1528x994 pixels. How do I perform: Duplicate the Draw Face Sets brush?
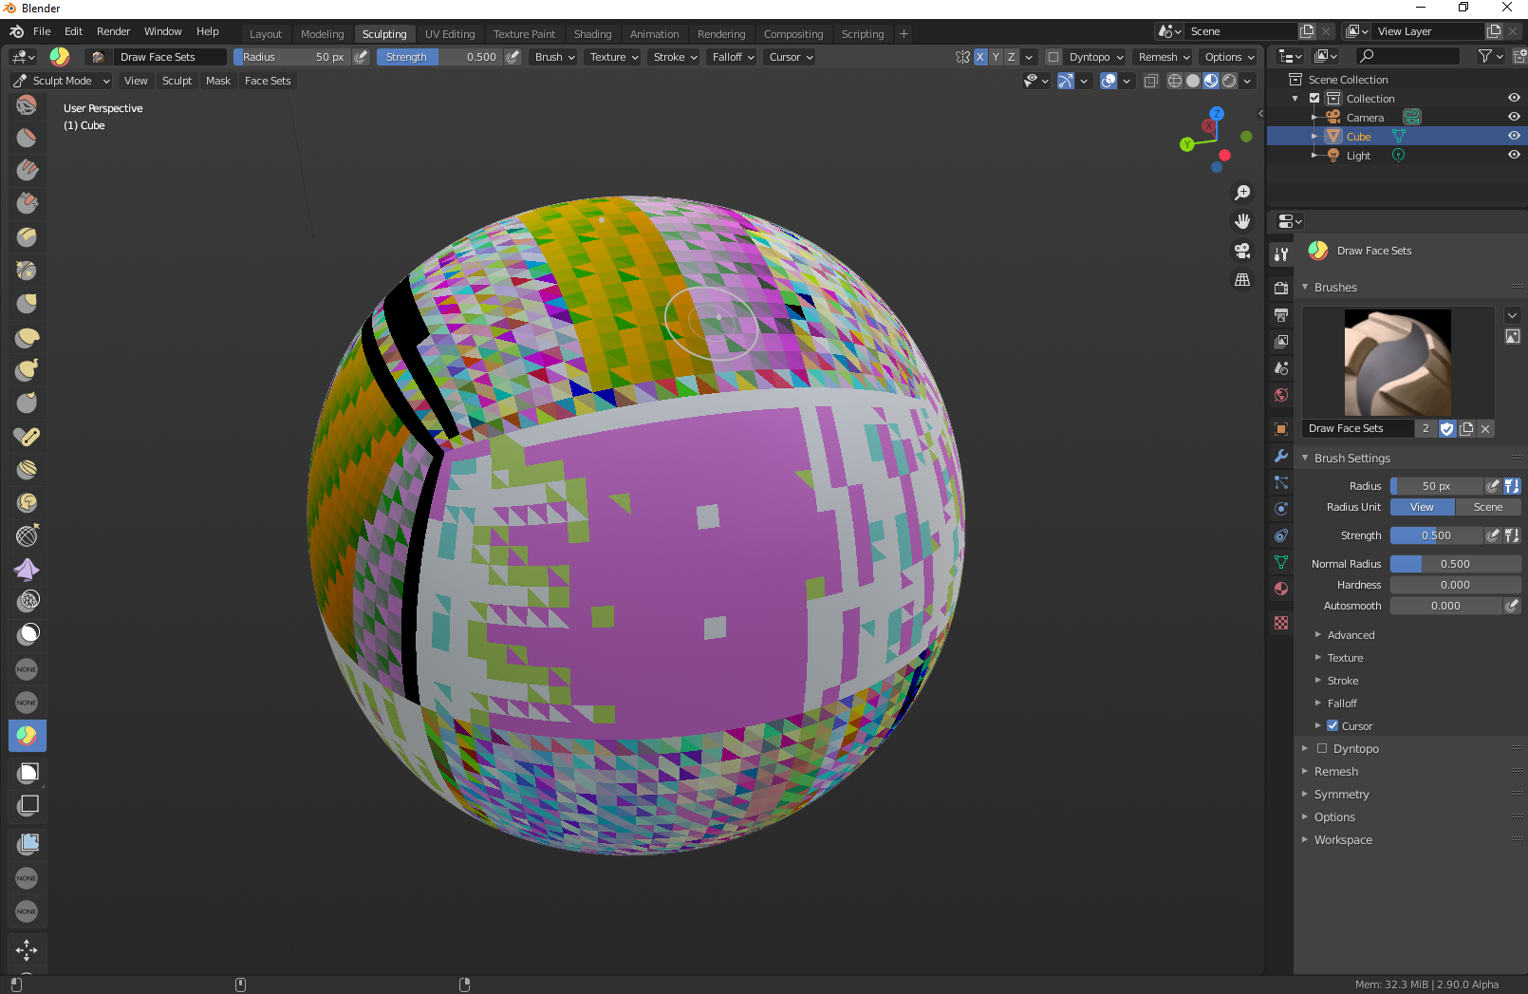pos(1467,429)
